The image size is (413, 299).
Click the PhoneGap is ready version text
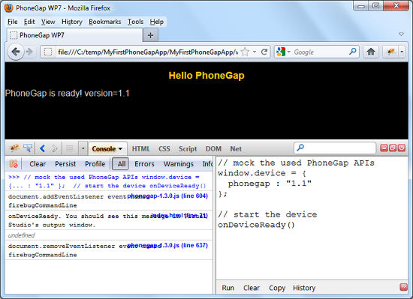point(68,93)
